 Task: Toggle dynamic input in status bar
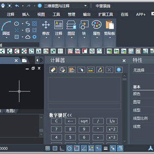pos(98,148)
